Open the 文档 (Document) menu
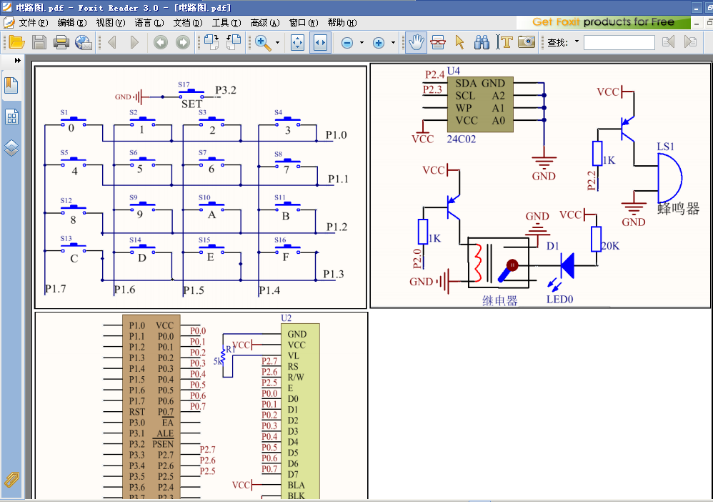This screenshot has height=502, width=713. (x=188, y=22)
